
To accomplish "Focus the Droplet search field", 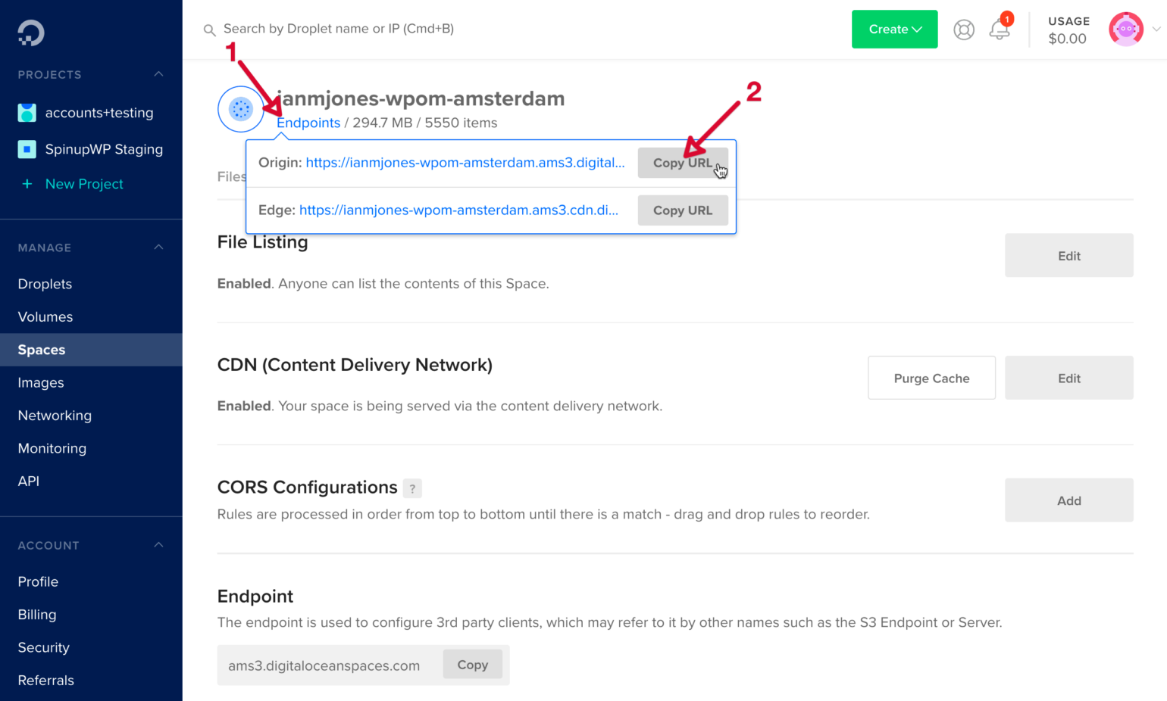I will click(x=339, y=29).
